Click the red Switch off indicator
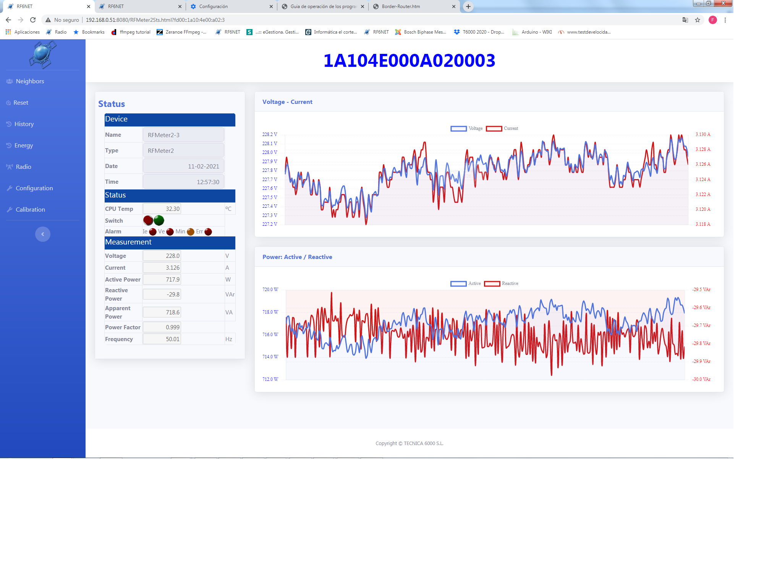The width and height of the screenshot is (764, 573). tap(148, 220)
